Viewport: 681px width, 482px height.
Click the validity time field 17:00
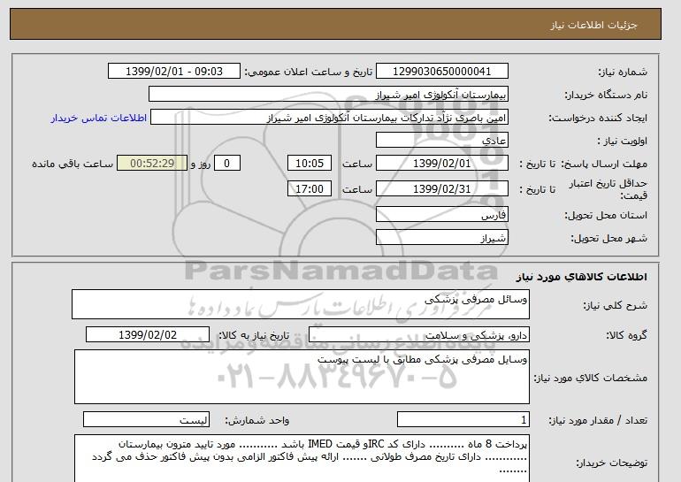[310, 189]
